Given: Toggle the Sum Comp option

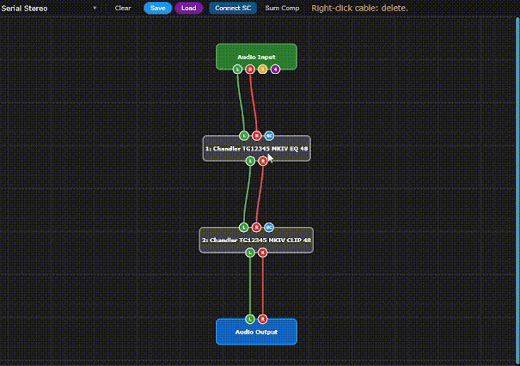Looking at the screenshot, I should pos(282,8).
